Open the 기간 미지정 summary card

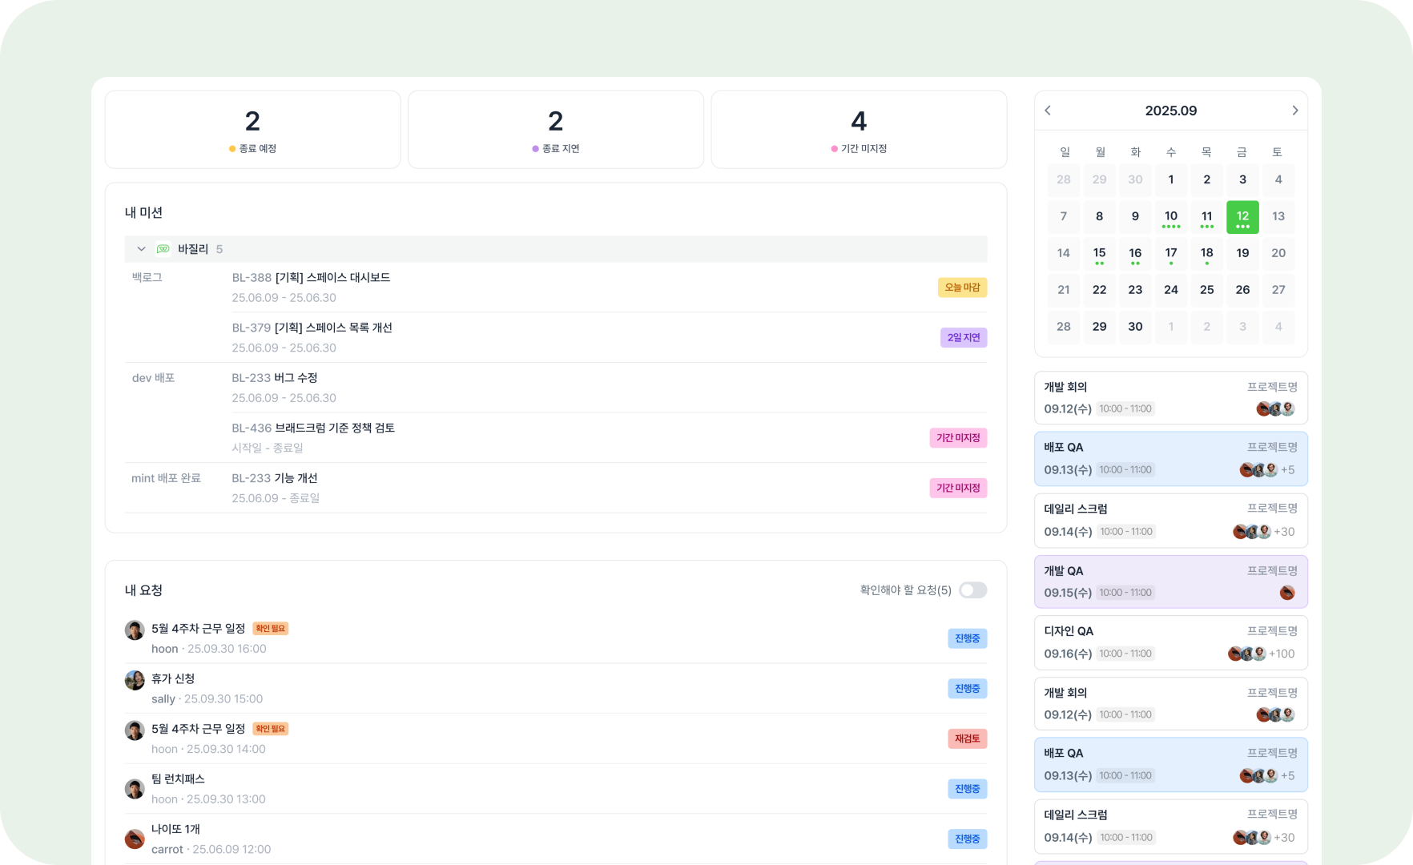[859, 130]
